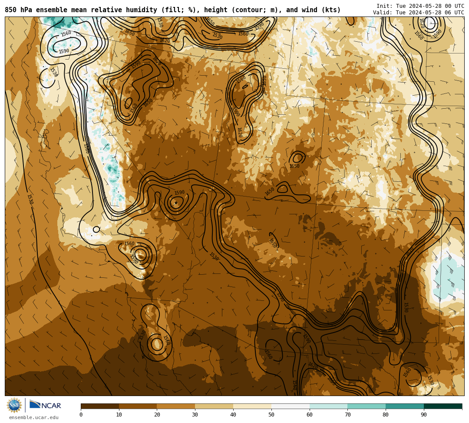Click the colorbar tick label 40
Screen dimensions: 469x423
(x=233, y=415)
